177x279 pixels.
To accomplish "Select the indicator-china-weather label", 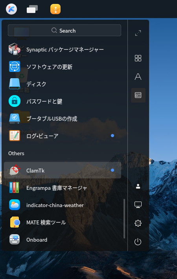I will click(x=55, y=205).
